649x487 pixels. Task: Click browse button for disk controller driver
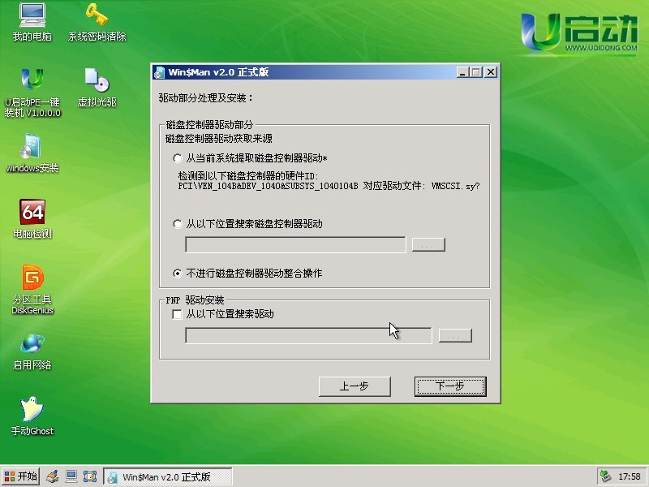pos(428,245)
